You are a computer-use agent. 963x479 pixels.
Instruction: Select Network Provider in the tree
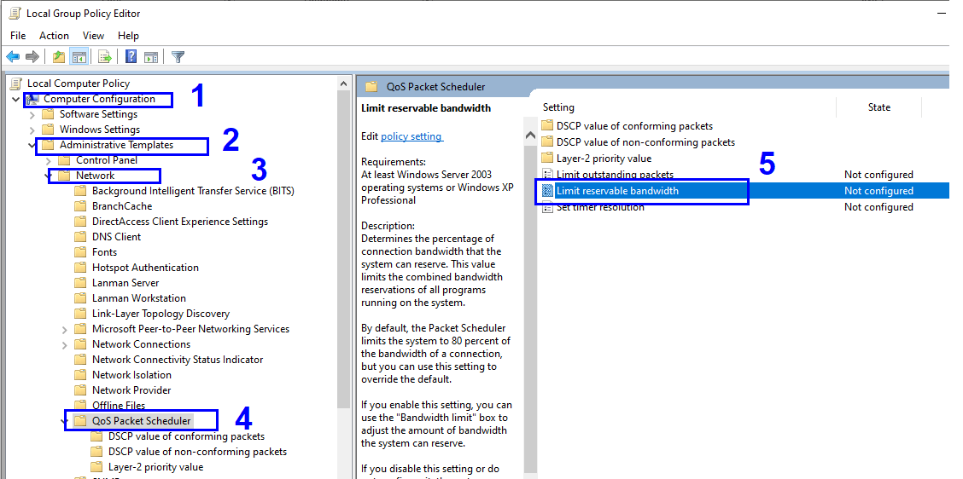tap(131, 390)
